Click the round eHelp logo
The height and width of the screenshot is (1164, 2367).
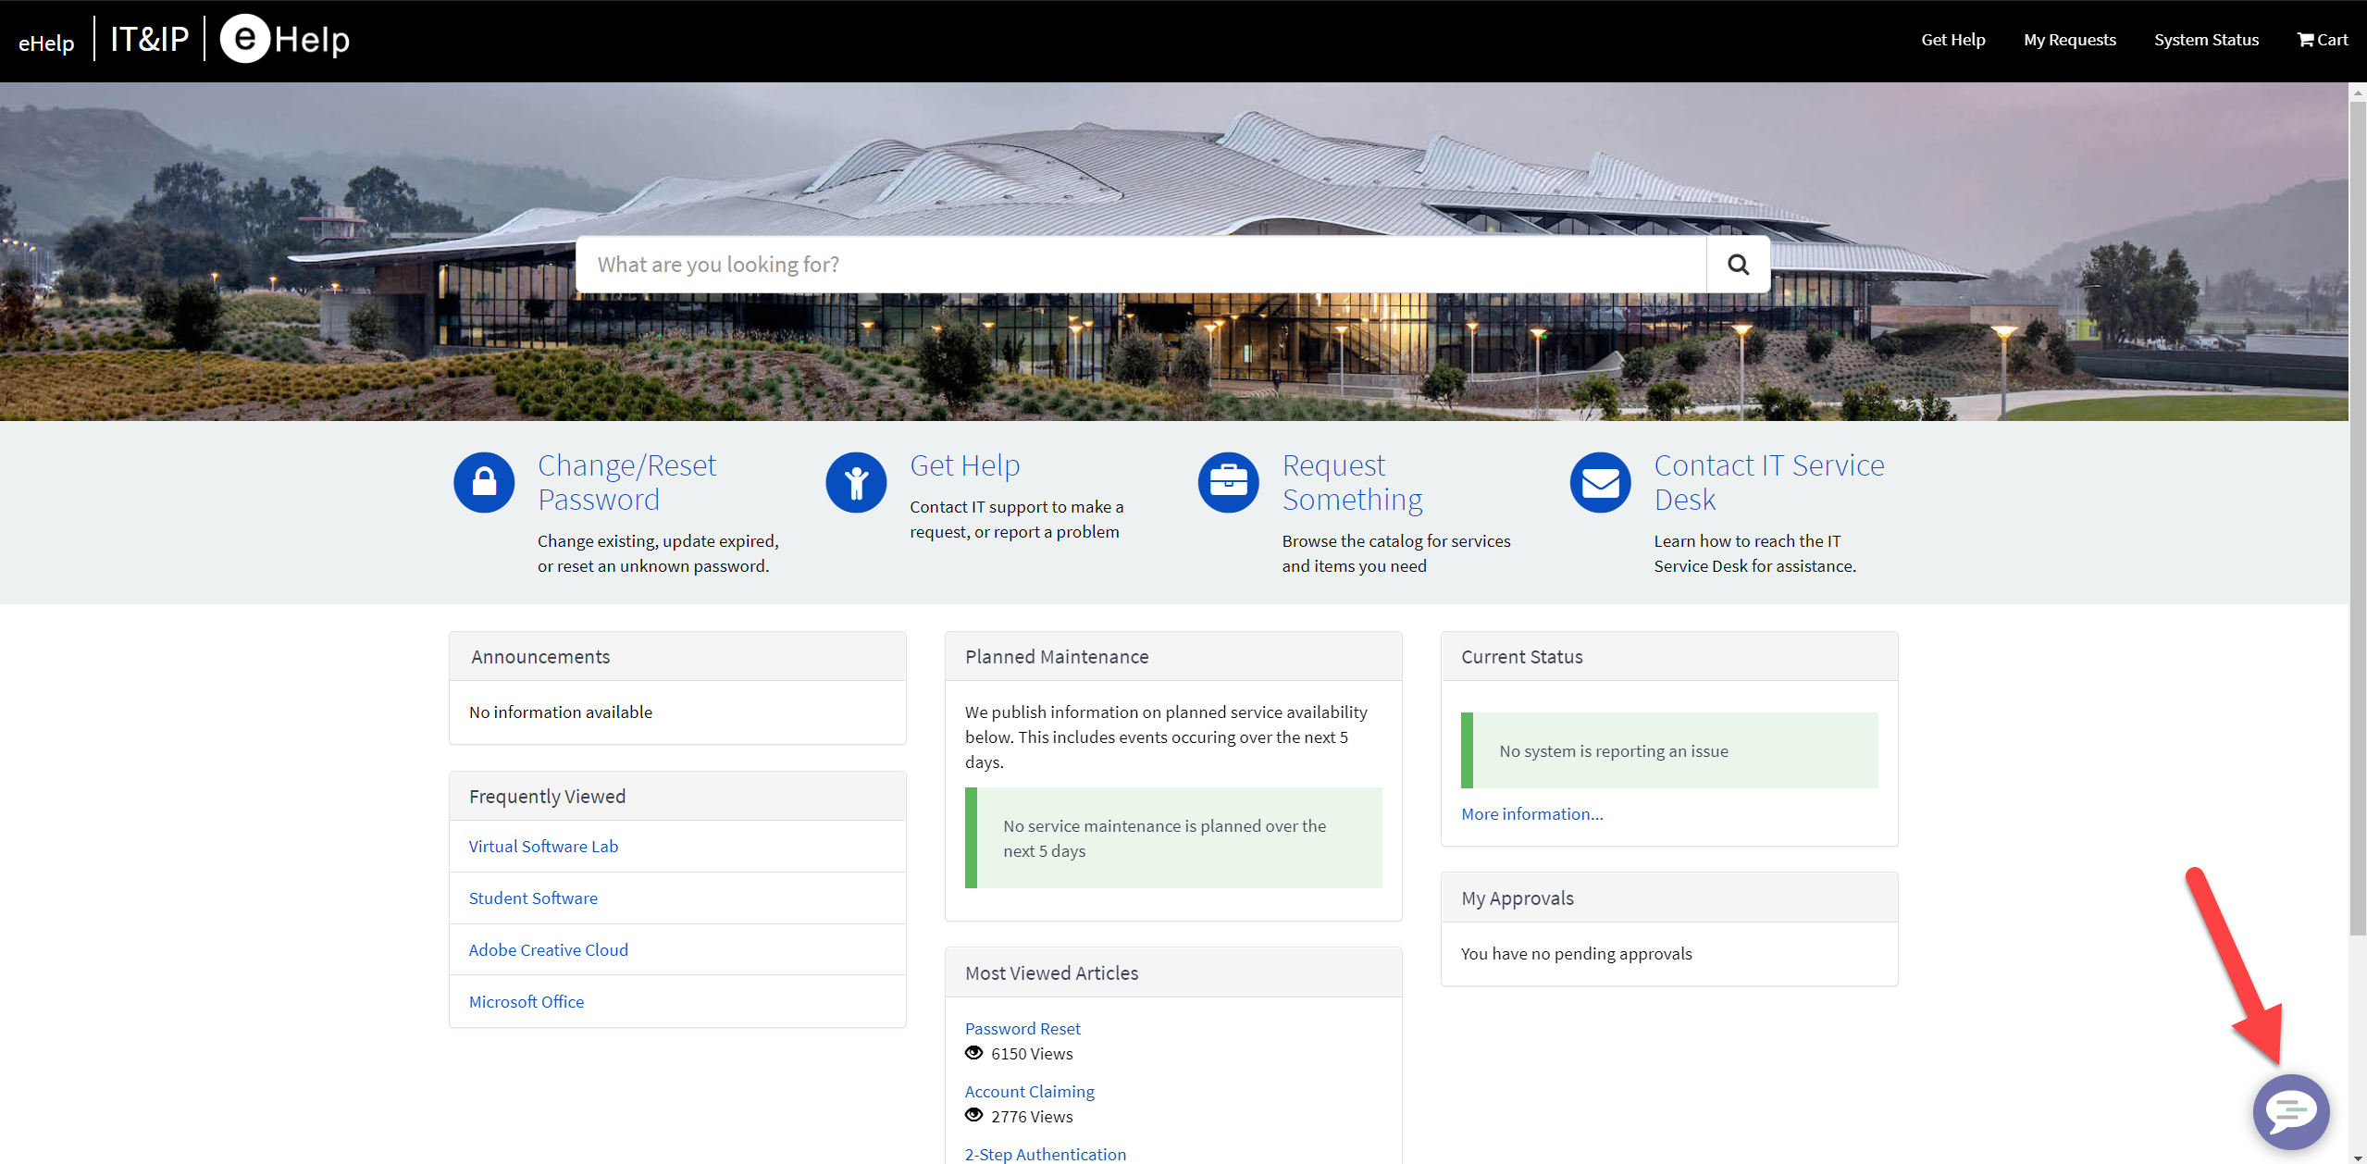point(245,39)
